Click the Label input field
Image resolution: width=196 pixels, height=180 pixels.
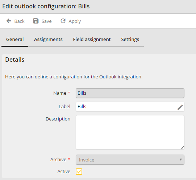(x=130, y=107)
